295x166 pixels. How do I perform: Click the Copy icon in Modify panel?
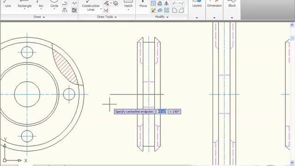click(x=160, y=10)
